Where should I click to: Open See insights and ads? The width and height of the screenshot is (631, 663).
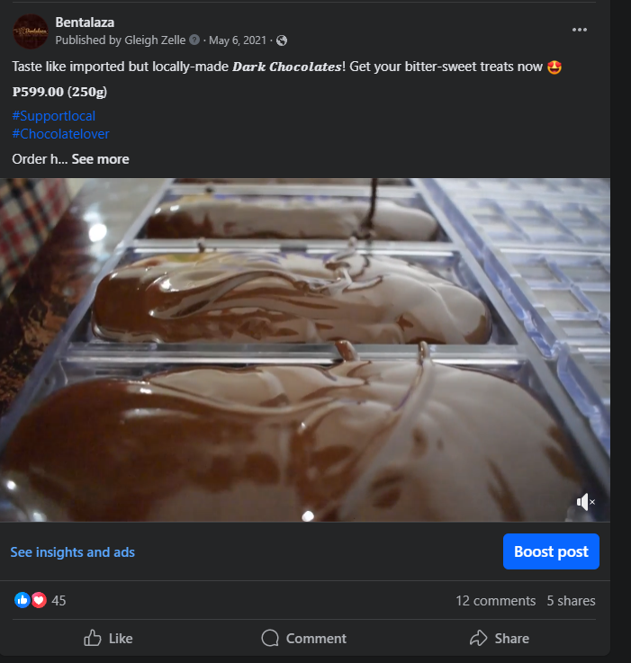(x=73, y=551)
